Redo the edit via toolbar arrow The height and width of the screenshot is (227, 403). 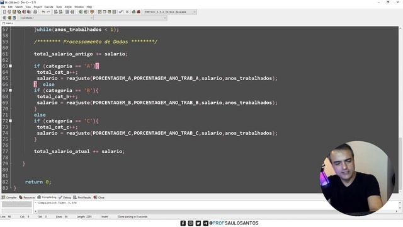[x=48, y=12]
